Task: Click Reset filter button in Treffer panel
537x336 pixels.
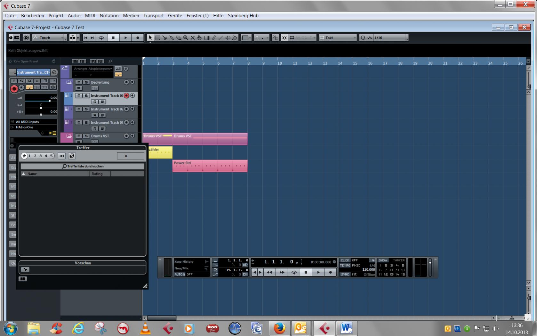Action: (62, 156)
